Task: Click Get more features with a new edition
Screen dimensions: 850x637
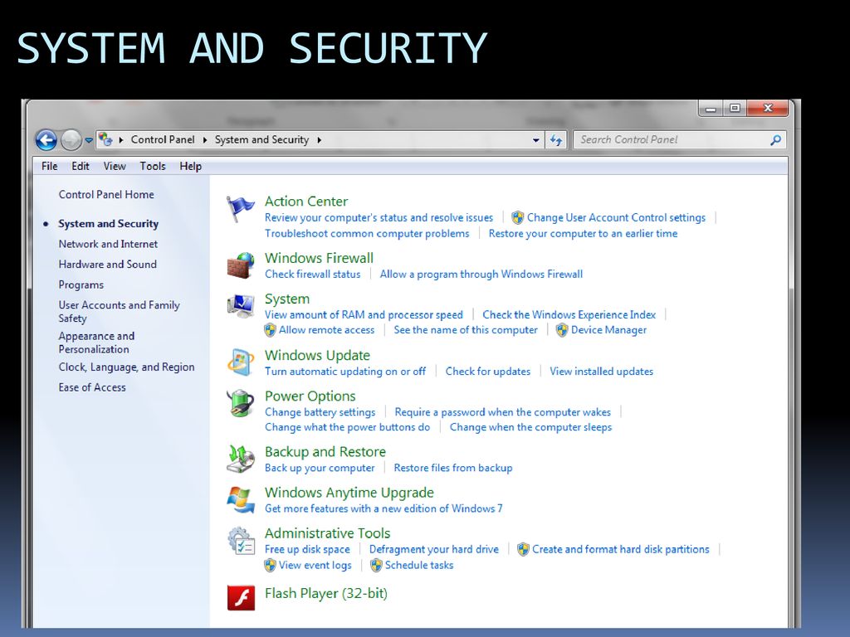Action: (x=383, y=508)
